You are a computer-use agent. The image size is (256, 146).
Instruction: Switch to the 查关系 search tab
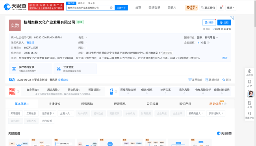click(x=91, y=3)
